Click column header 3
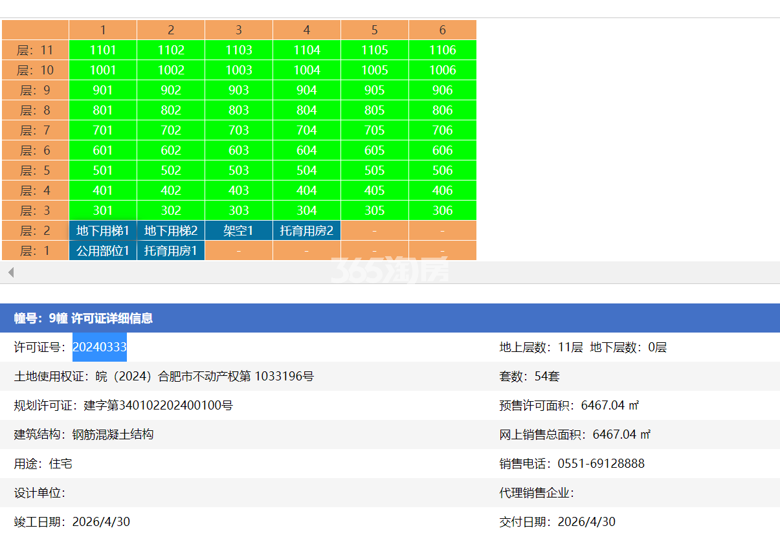Image resolution: width=780 pixels, height=548 pixels. 239,30
